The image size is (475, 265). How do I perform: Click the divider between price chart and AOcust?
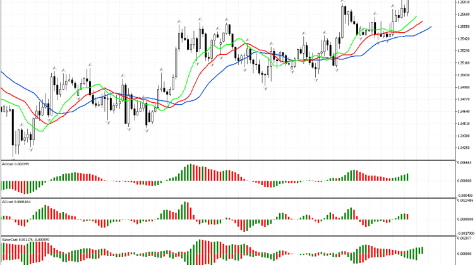[x=227, y=160]
